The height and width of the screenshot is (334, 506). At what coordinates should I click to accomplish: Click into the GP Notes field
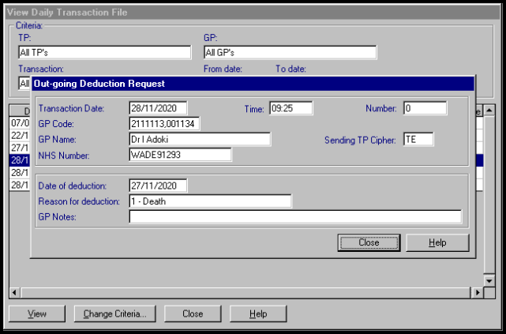click(x=295, y=217)
